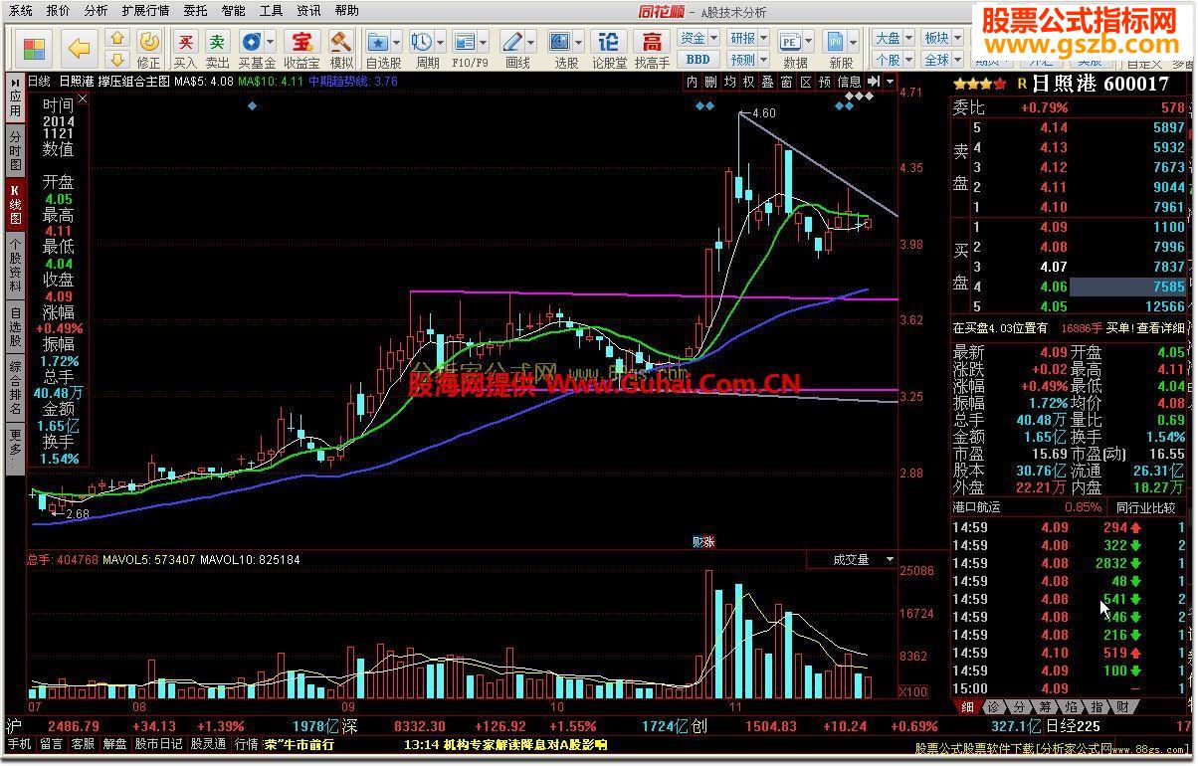This screenshot has width=1198, height=766.
Task: Open the 报价 menu
Action: 59,11
